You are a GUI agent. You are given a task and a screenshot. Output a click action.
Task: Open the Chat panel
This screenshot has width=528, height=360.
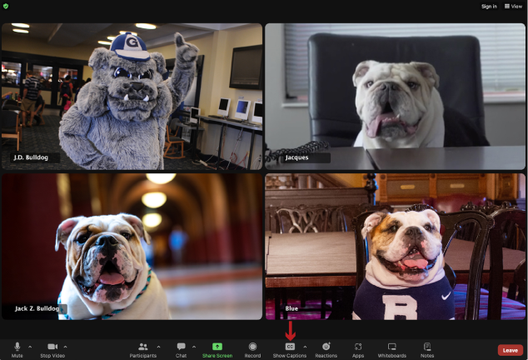click(x=181, y=347)
